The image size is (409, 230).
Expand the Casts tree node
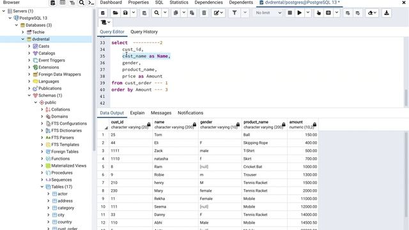coord(29,46)
